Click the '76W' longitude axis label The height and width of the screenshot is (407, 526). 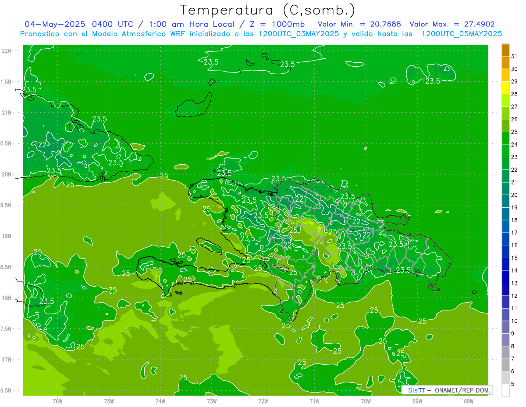[x=57, y=401]
